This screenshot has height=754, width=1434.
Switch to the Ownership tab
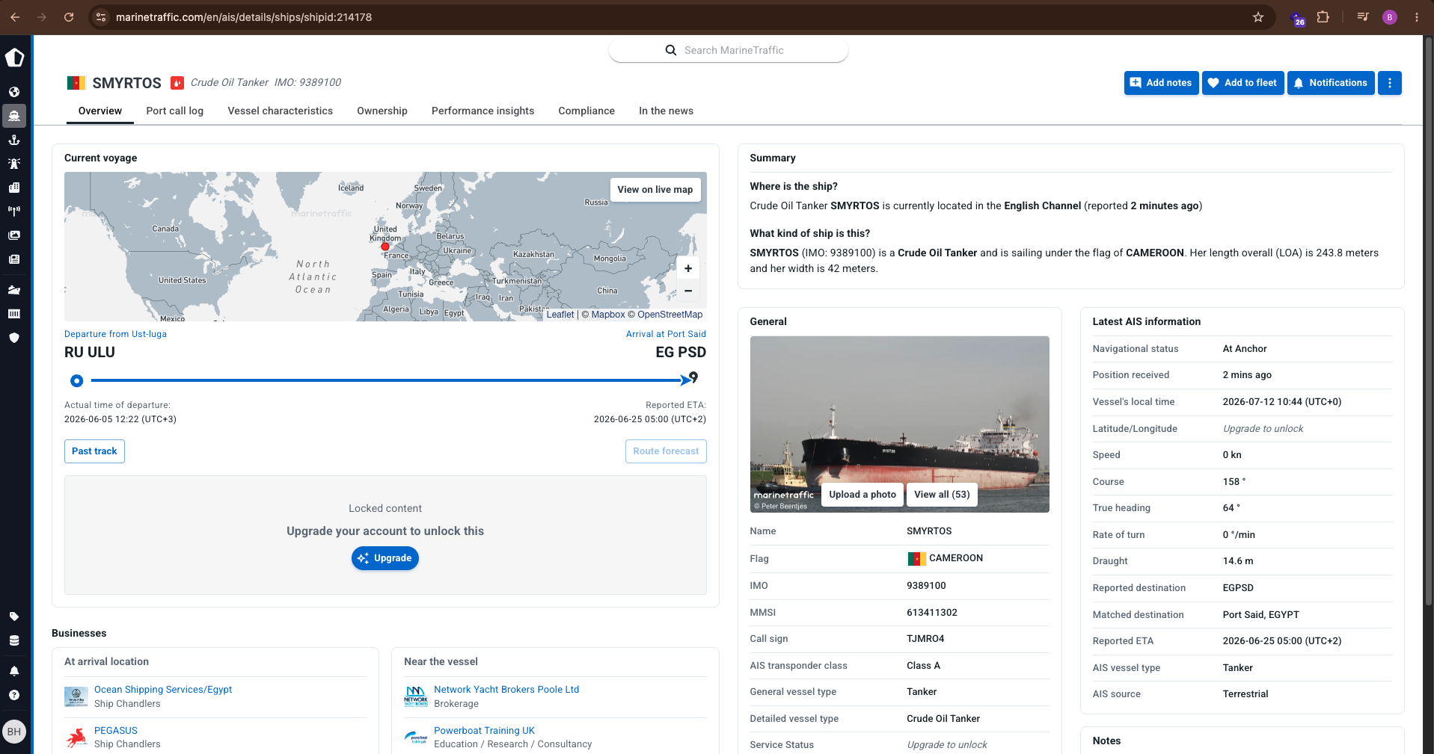click(x=382, y=111)
